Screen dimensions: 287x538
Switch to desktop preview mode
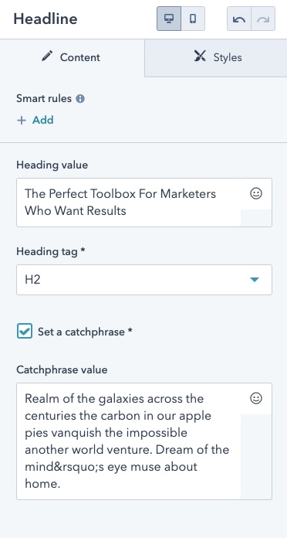169,19
